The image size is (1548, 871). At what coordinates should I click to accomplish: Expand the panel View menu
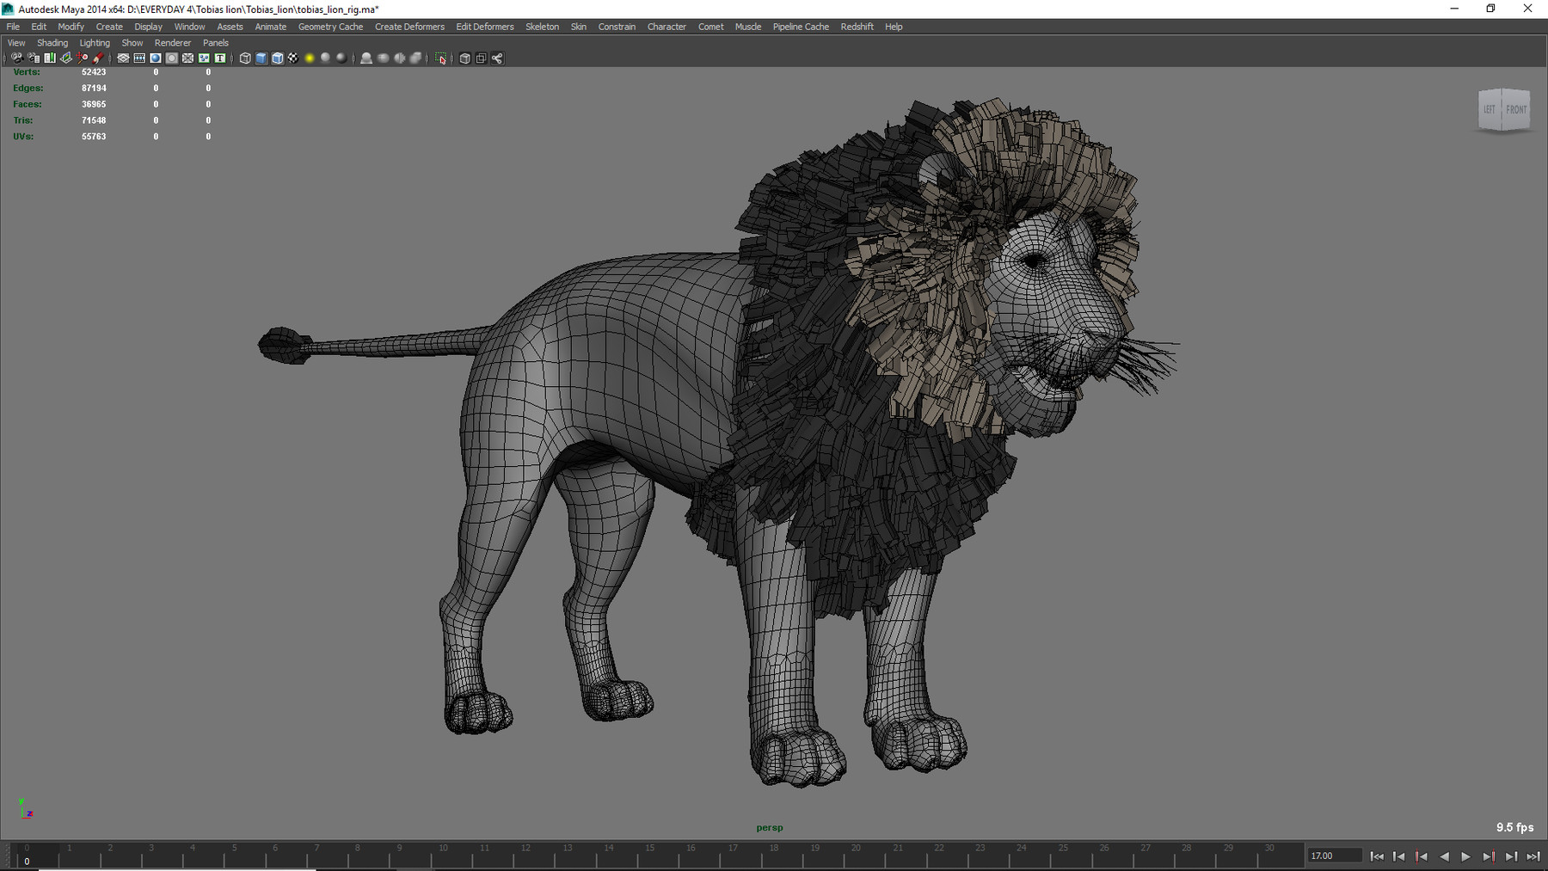(x=16, y=43)
